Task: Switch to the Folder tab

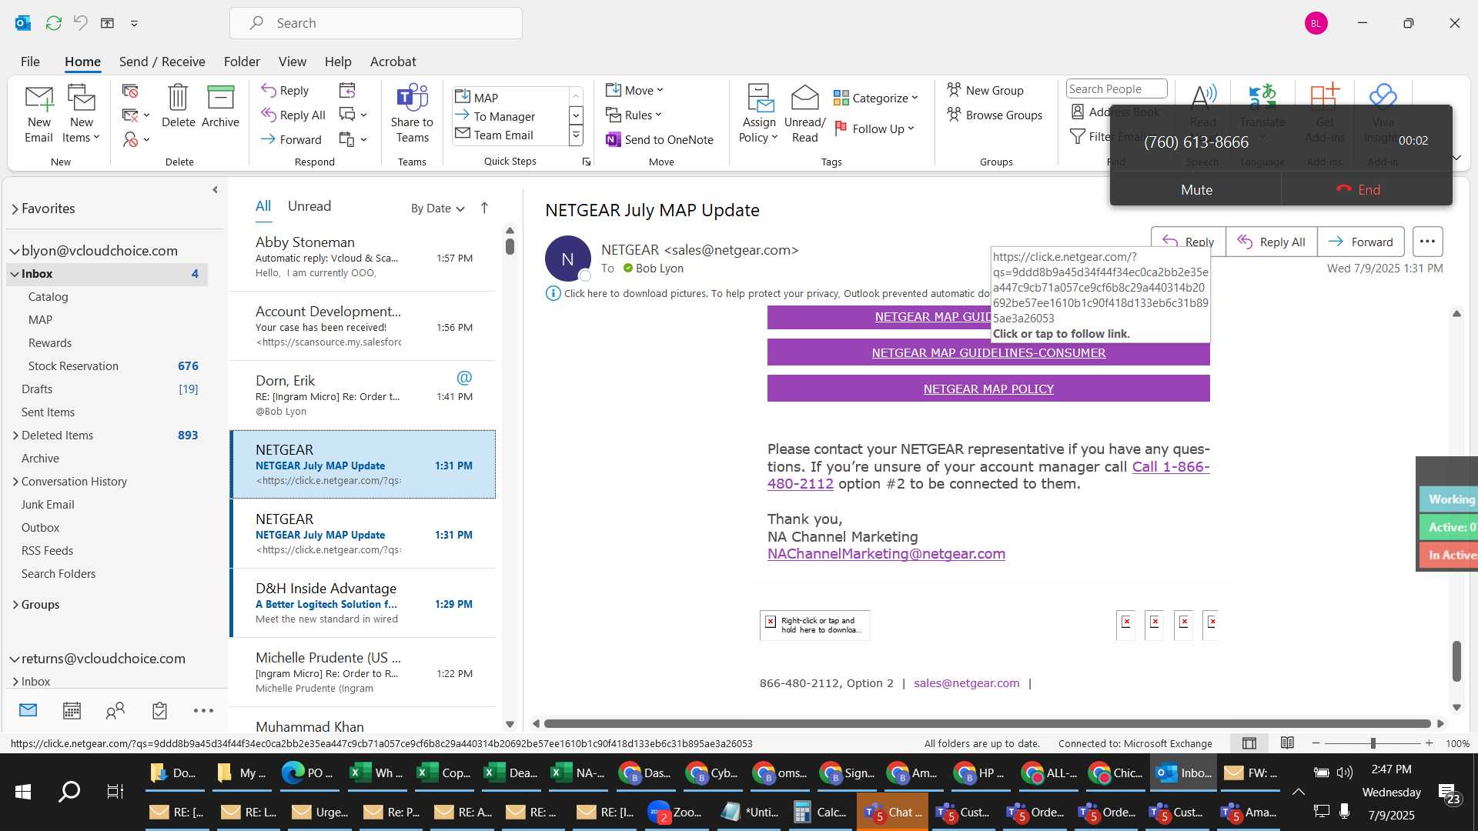Action: (x=242, y=62)
